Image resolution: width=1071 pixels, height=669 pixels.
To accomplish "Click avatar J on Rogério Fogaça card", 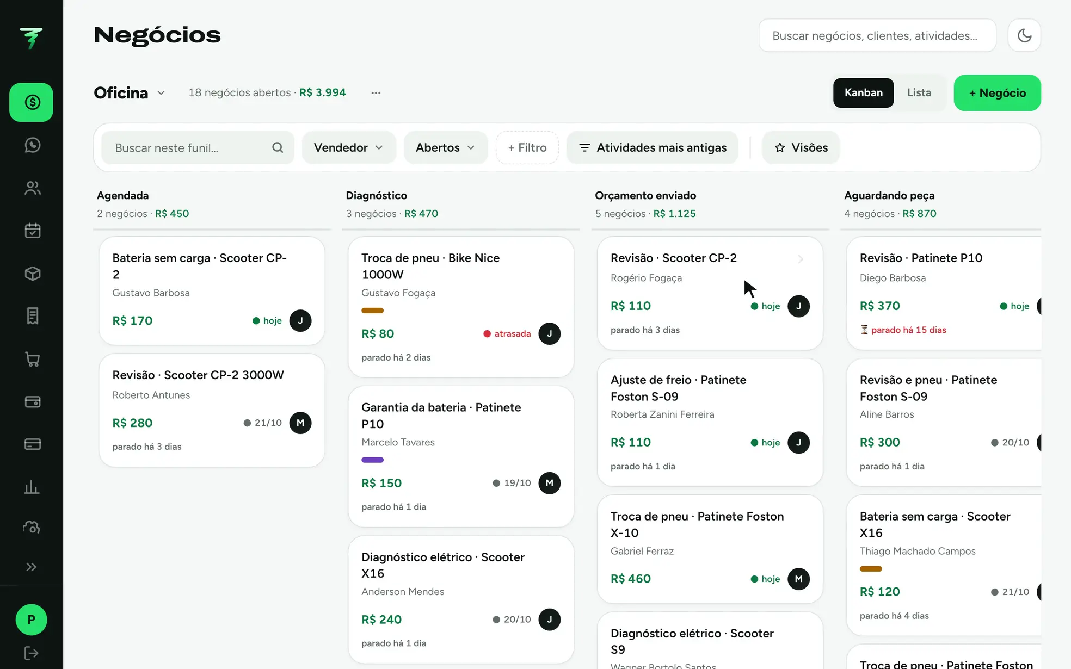I will click(799, 306).
